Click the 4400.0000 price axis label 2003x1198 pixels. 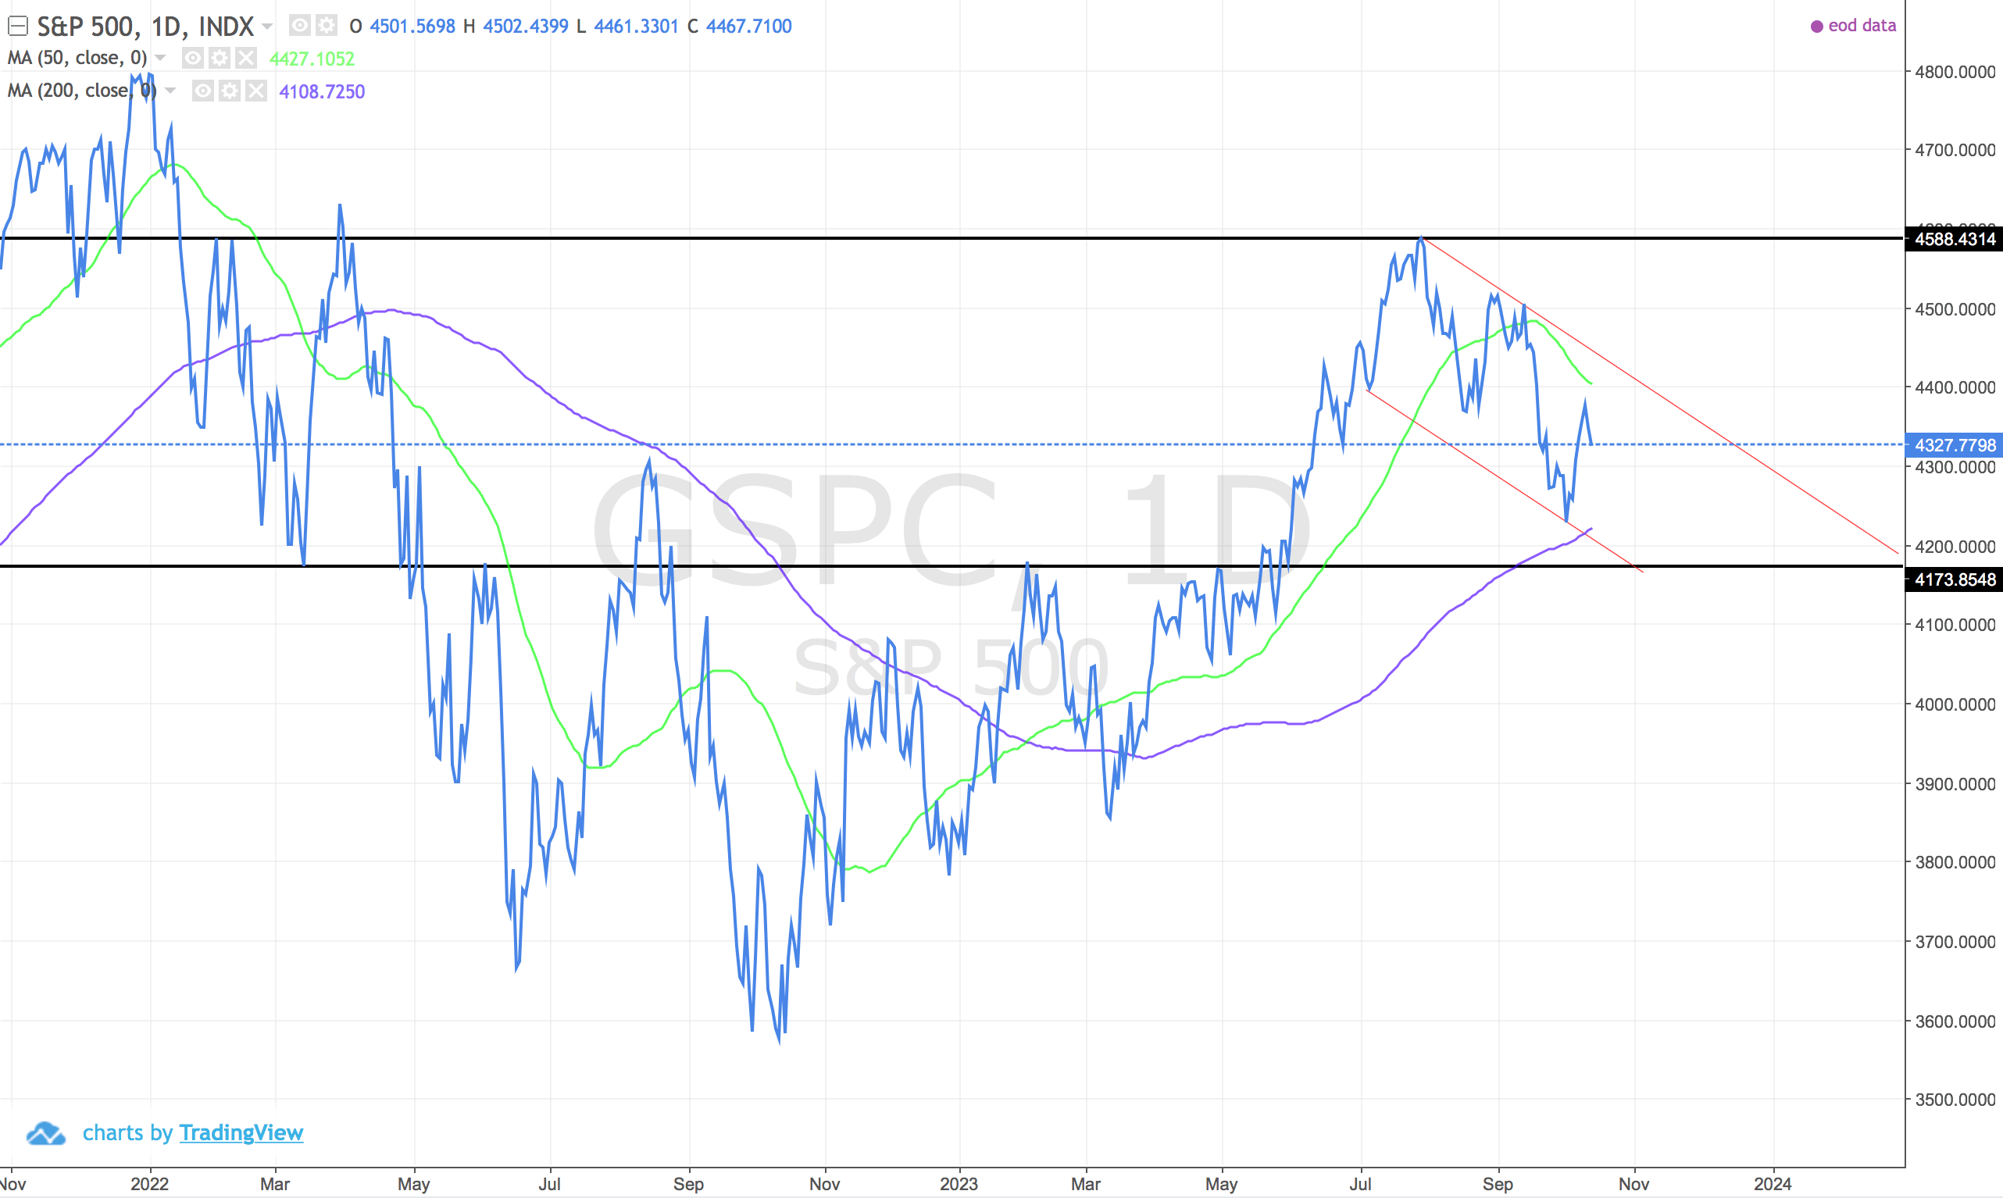click(x=1955, y=387)
